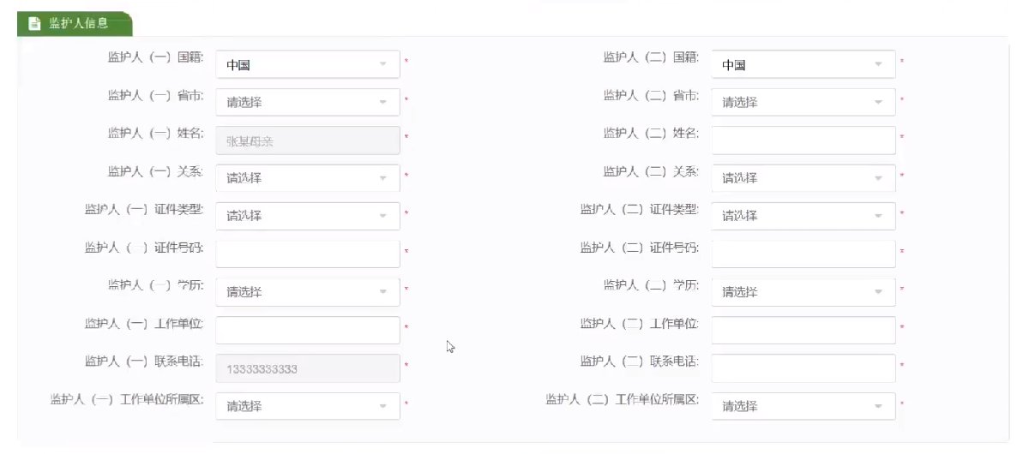Select the 监护人（一）关系 dropdown
This screenshot has height=454, width=1029.
307,178
